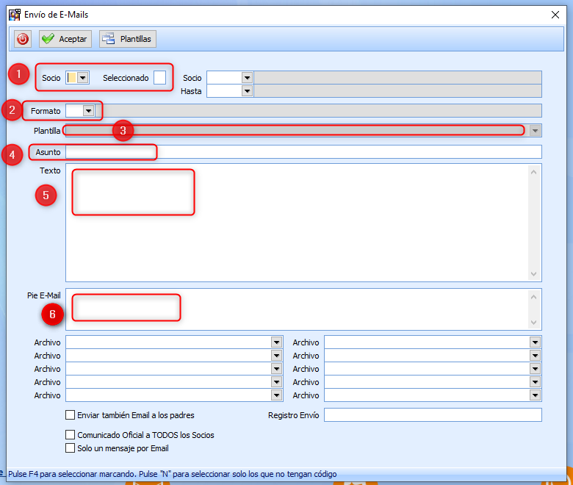This screenshot has width=573, height=485.
Task: Click the red power exit icon
Action: [23, 39]
